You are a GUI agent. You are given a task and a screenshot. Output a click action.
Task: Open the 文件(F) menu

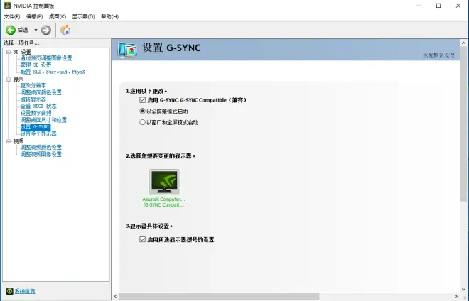coord(12,16)
